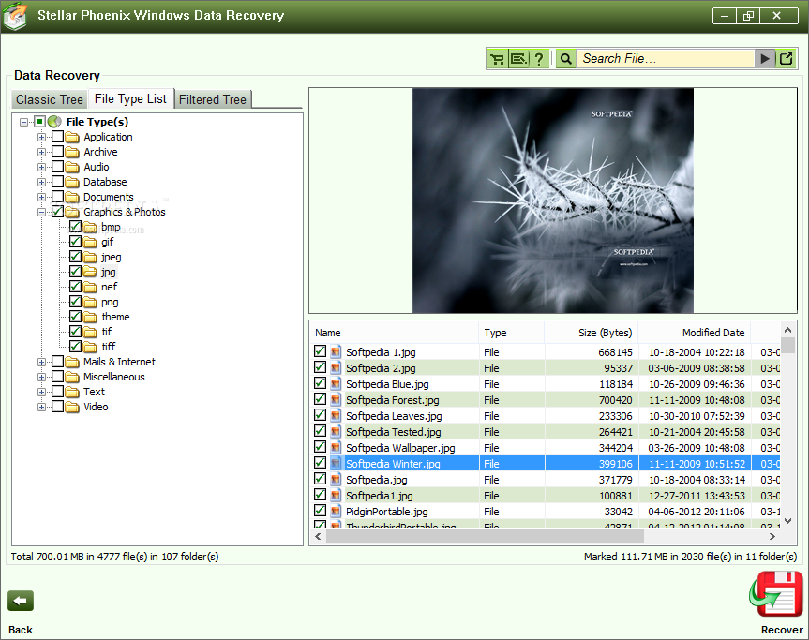Check the Audio file type checkbox
The image size is (809, 640).
point(58,167)
